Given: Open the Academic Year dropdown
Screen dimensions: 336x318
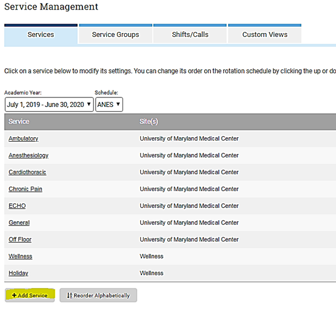Looking at the screenshot, I should (x=49, y=105).
